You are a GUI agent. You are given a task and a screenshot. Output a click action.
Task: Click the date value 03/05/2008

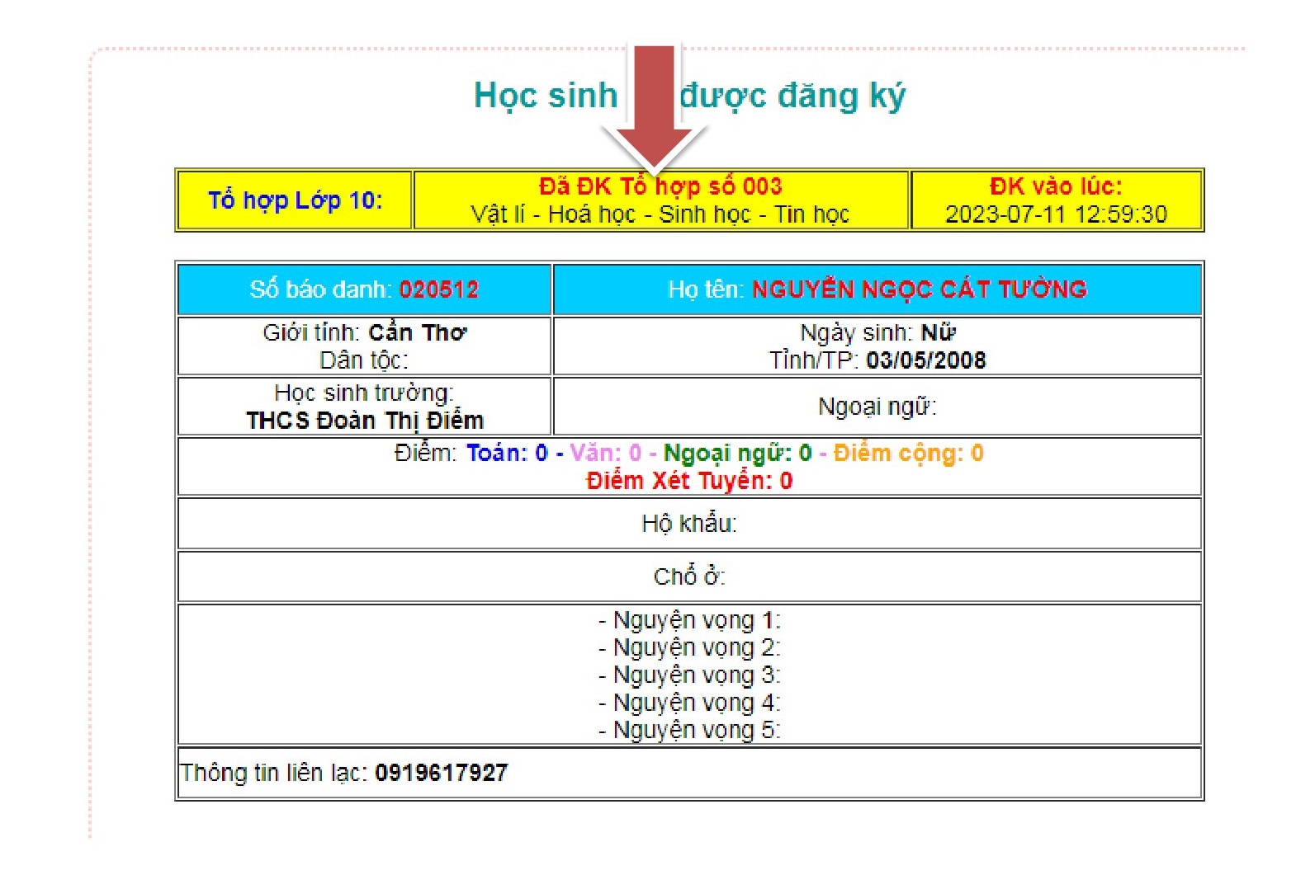(925, 360)
